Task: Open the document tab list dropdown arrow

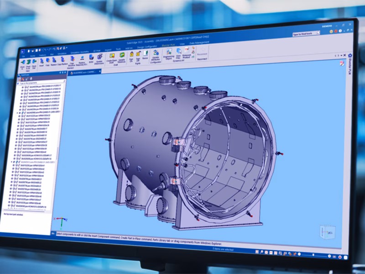Action: pos(341,55)
